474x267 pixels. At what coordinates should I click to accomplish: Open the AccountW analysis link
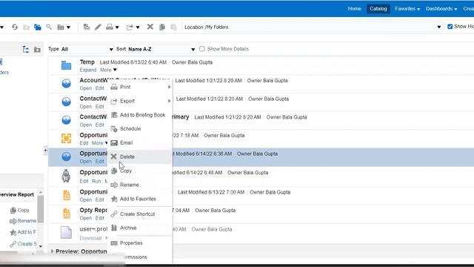point(86,88)
